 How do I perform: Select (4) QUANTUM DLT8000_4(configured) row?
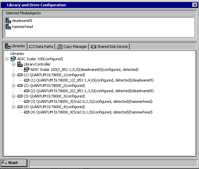[54, 107]
